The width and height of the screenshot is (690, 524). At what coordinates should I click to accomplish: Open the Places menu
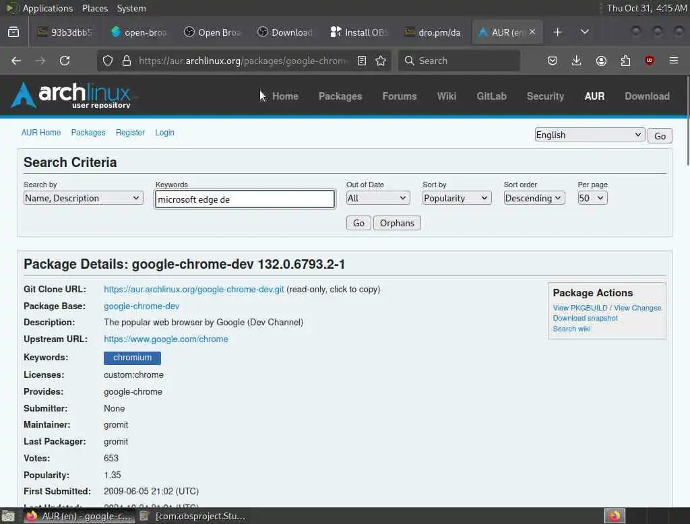point(94,8)
